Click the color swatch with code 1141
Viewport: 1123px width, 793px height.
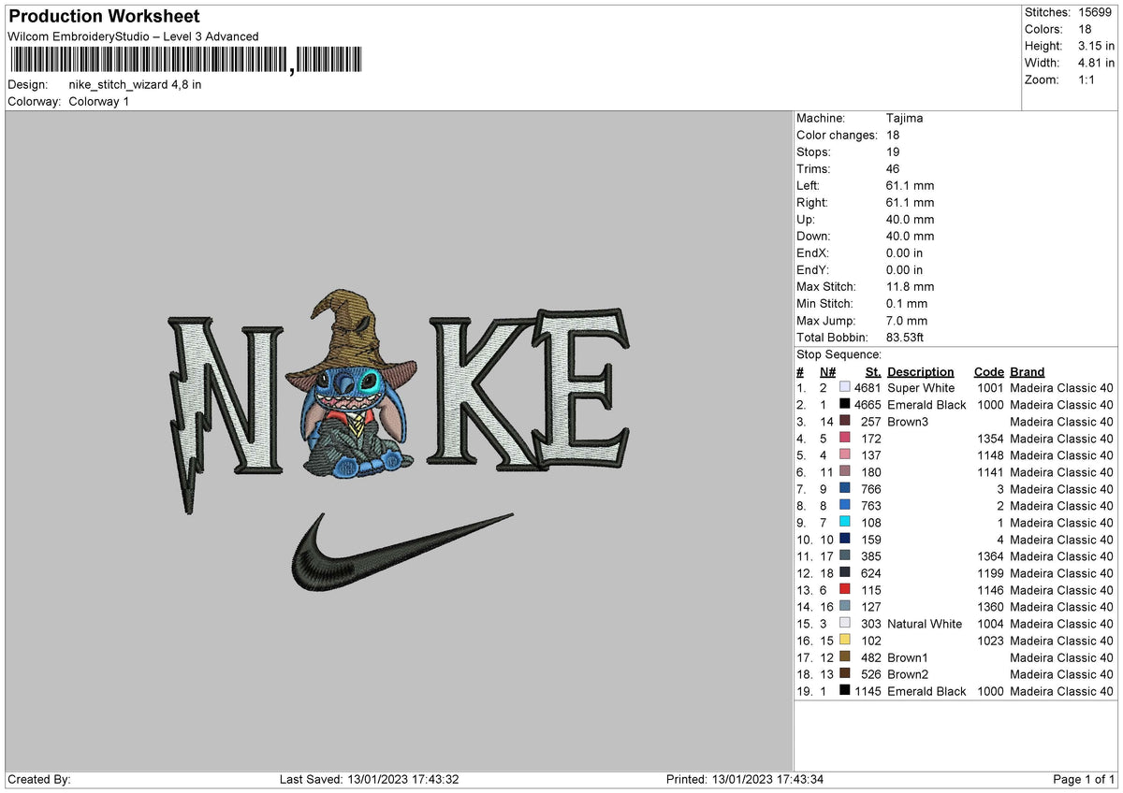coord(845,471)
